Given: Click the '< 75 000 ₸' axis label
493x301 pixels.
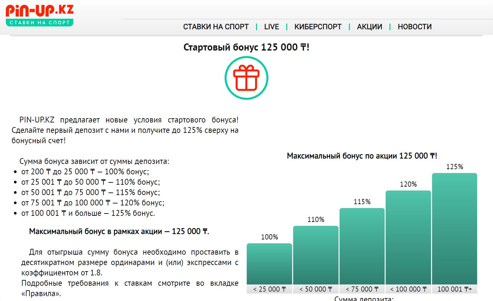Looking at the screenshot, I should (362, 289).
